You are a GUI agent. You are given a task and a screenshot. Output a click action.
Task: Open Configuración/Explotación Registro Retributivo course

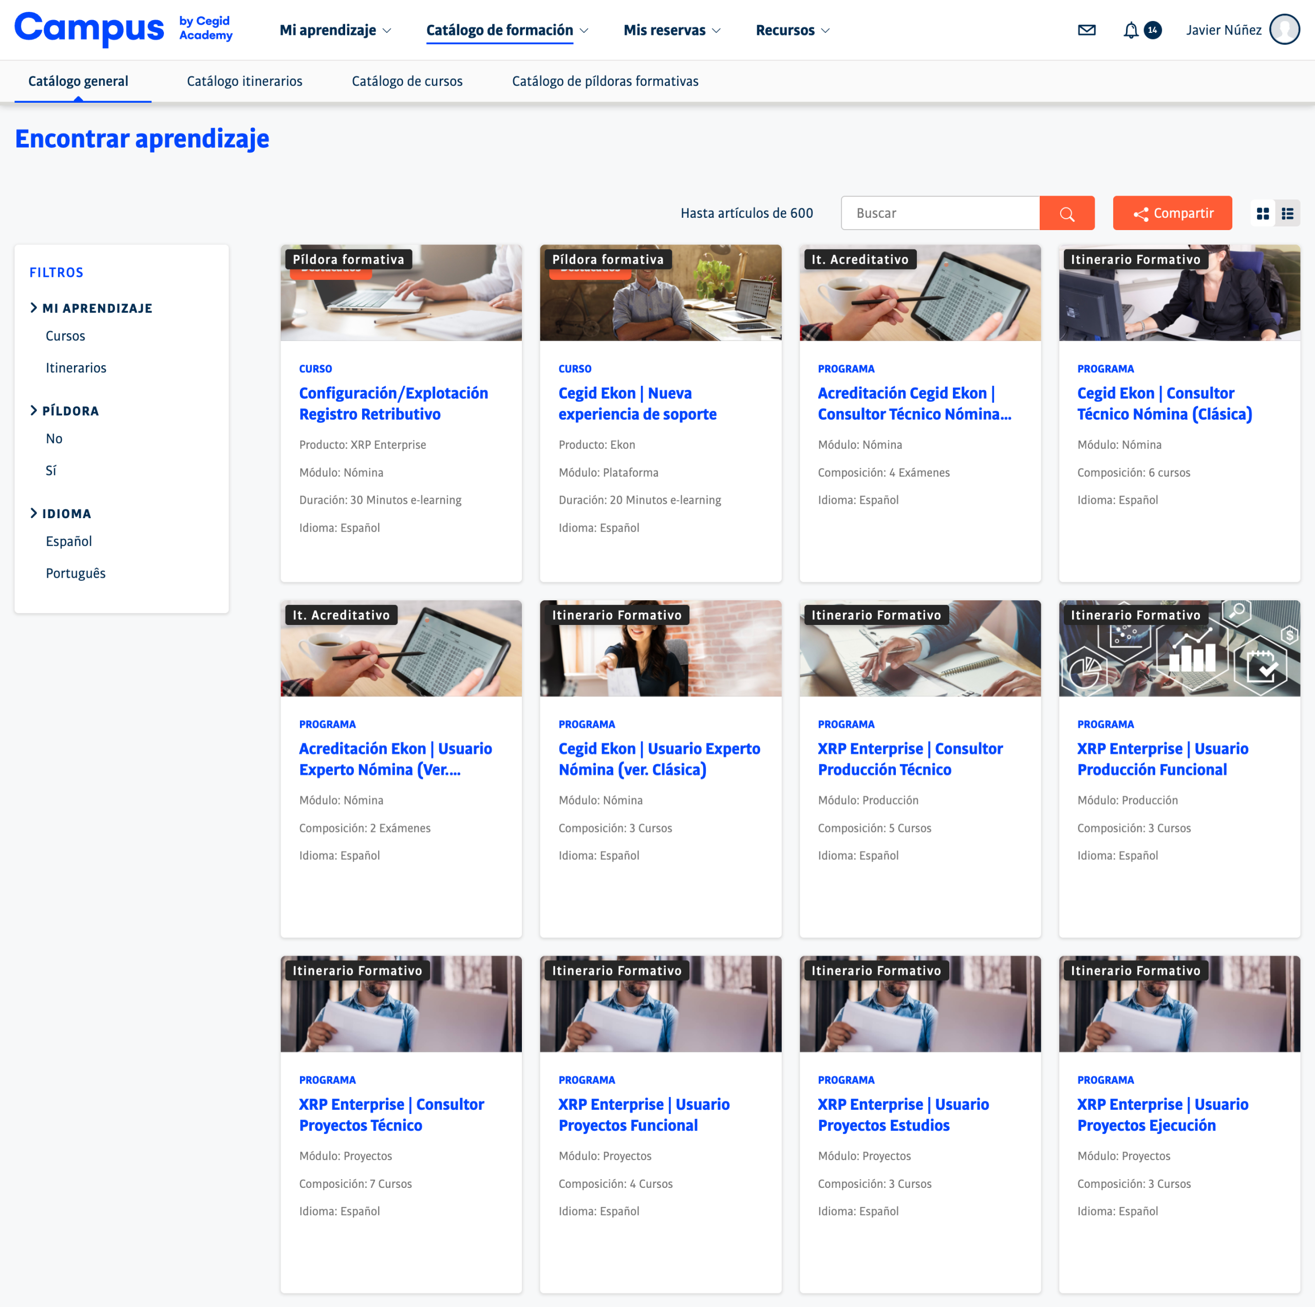(x=393, y=404)
